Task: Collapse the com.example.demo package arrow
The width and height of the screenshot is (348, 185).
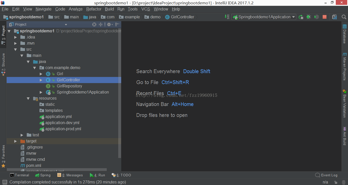Action: coord(35,68)
